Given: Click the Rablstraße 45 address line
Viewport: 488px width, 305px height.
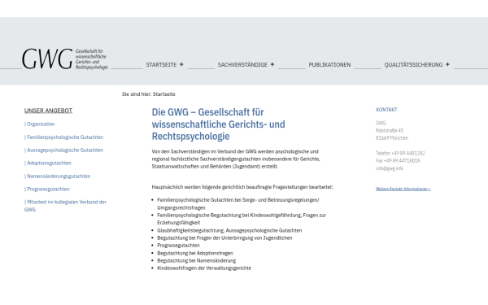Looking at the screenshot, I should pos(390,130).
